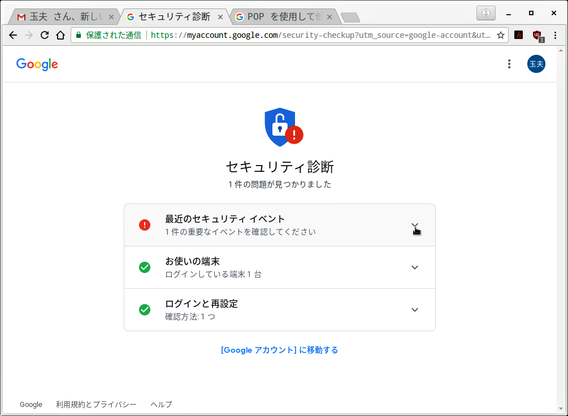
Task: Click the browser forward arrow
Action: pyautogui.click(x=29, y=35)
